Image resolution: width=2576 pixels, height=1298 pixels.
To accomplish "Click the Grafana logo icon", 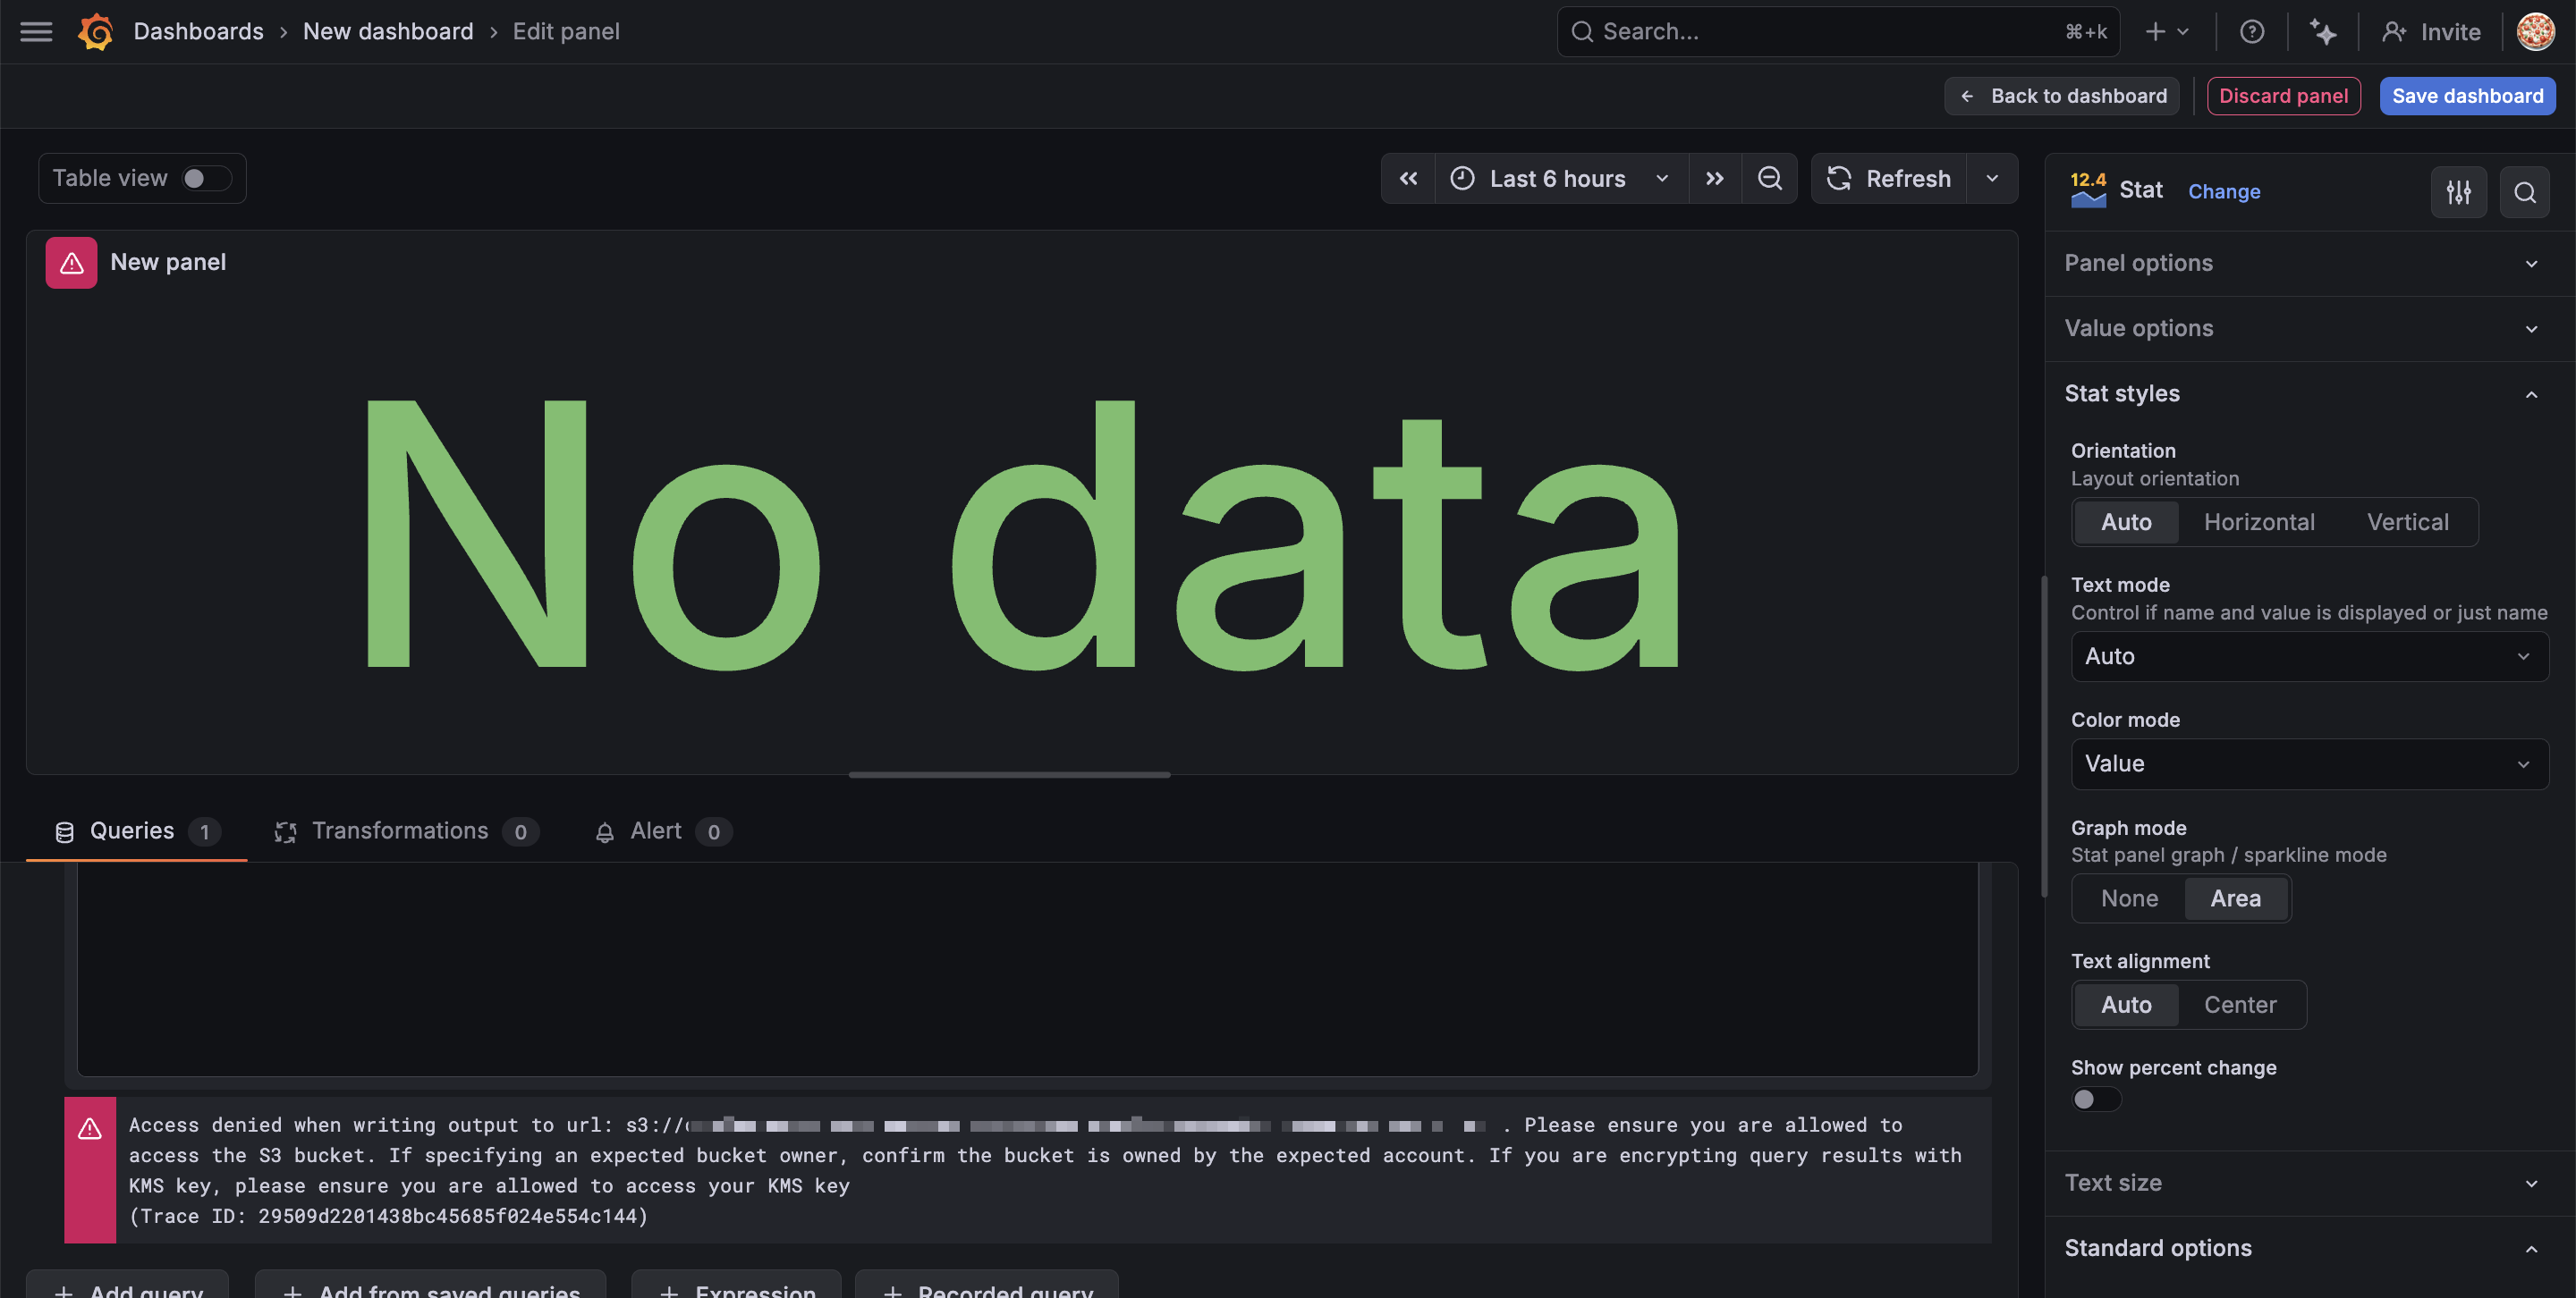I will pyautogui.click(x=96, y=32).
